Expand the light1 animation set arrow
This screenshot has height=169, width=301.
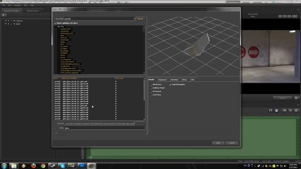(8, 24)
